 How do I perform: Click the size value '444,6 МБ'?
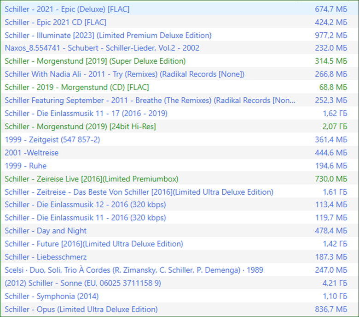tap(331, 152)
